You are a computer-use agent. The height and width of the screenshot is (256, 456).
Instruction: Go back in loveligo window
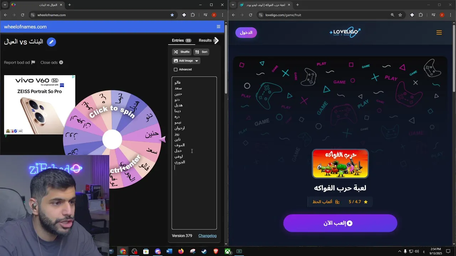[233, 15]
